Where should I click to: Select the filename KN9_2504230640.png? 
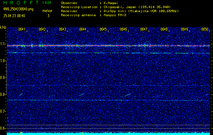tap(18, 9)
